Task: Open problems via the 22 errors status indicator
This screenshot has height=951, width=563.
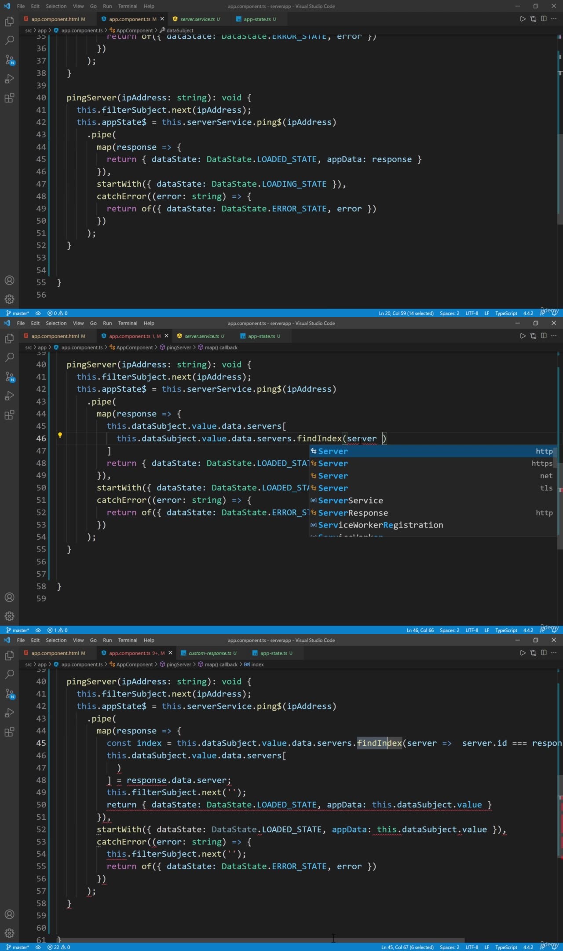Action: point(58,947)
